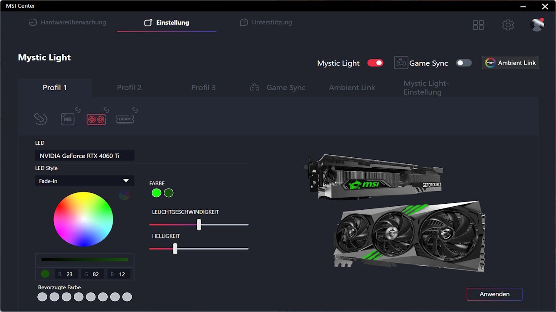Open the user profile avatar

[x=537, y=25]
